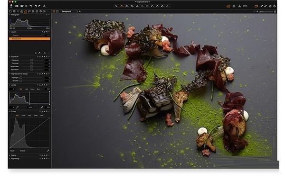Click the Highlight slider handle in HDR panel
Image resolution: width=285 pixels, height=180 pixels.
[x=21, y=78]
